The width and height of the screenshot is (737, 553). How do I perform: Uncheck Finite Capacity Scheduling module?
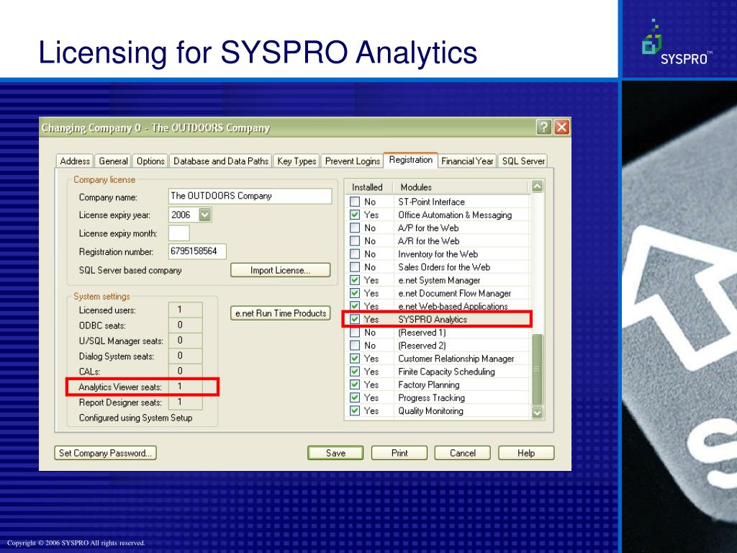[355, 372]
